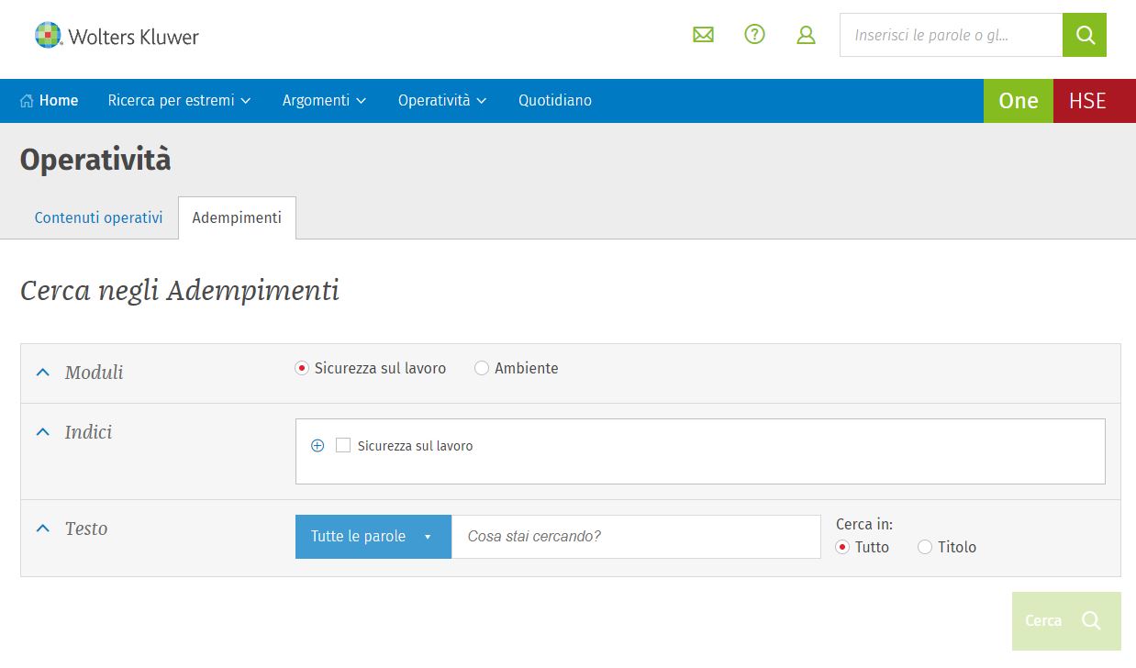Click the Wolters Kluwer logo
The width and height of the screenshot is (1136, 668).
pos(117,36)
